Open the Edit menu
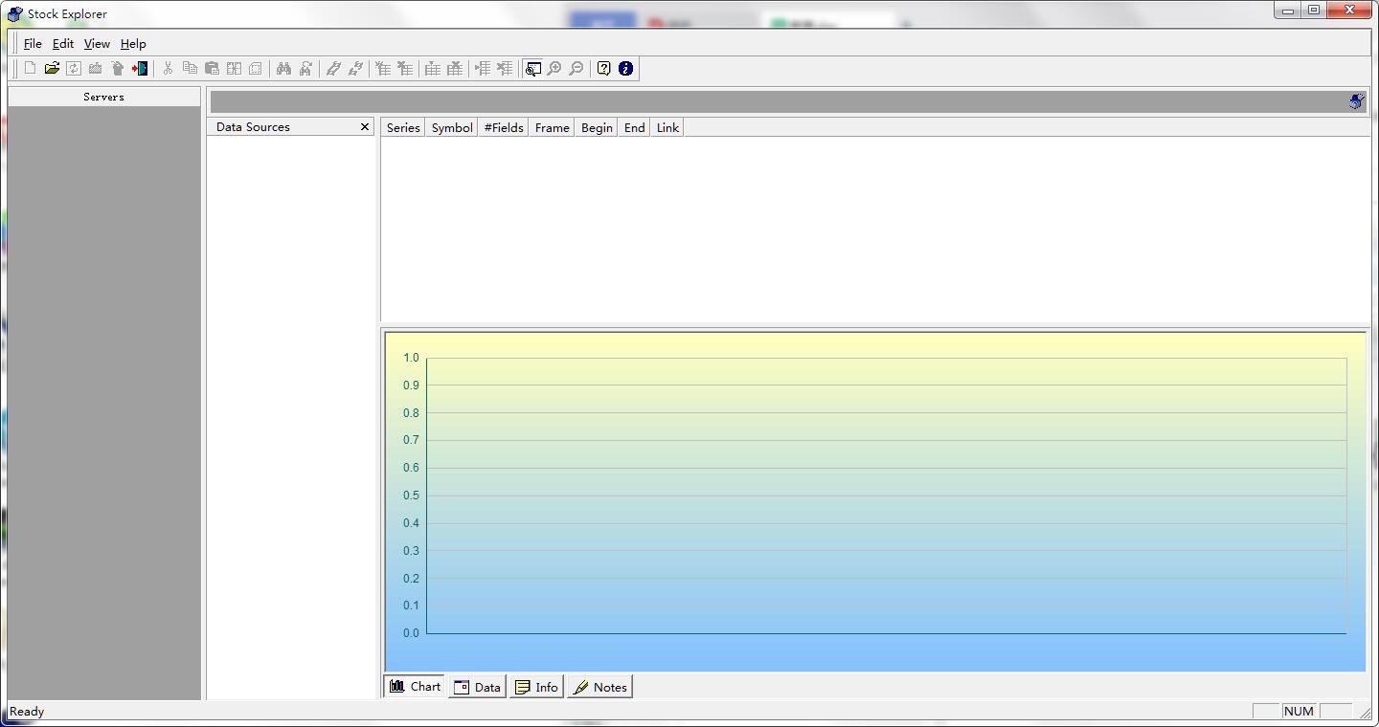The height and width of the screenshot is (727, 1379). click(x=63, y=44)
